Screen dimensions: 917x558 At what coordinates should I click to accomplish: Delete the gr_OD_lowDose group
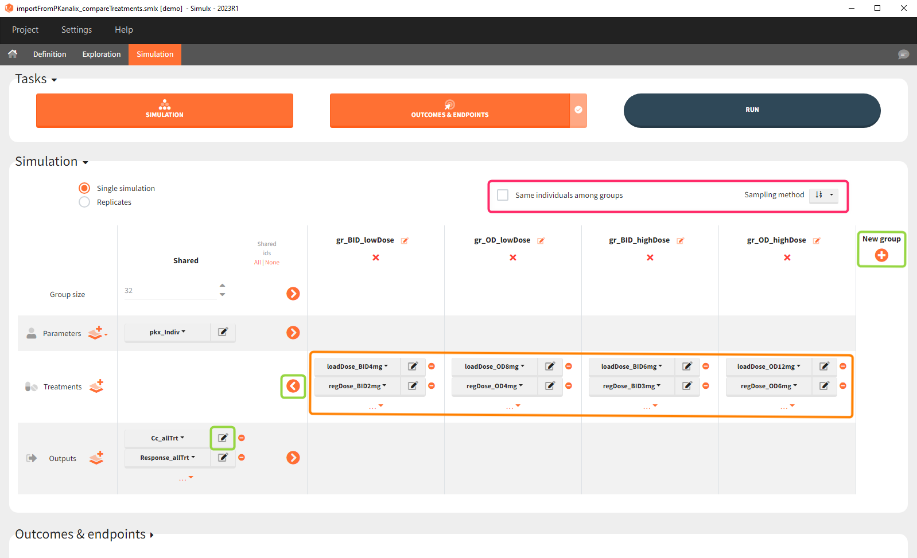[513, 257]
